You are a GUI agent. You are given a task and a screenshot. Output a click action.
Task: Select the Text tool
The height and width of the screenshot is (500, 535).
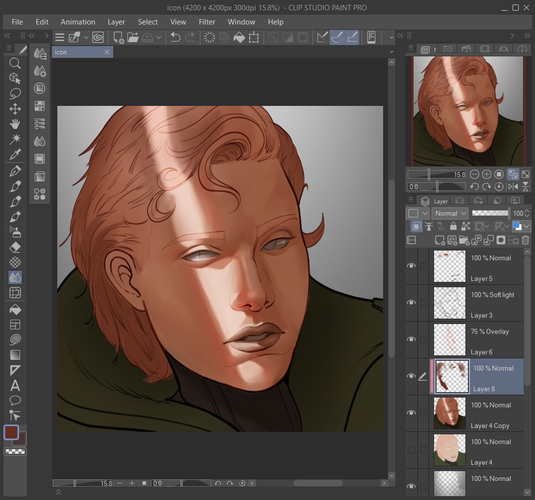point(15,386)
